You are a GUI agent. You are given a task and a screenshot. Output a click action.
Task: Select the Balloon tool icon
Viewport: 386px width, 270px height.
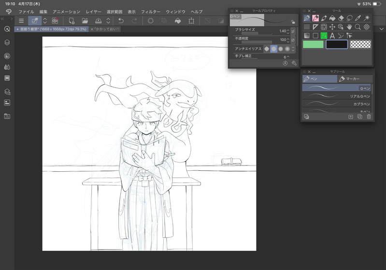click(x=341, y=36)
